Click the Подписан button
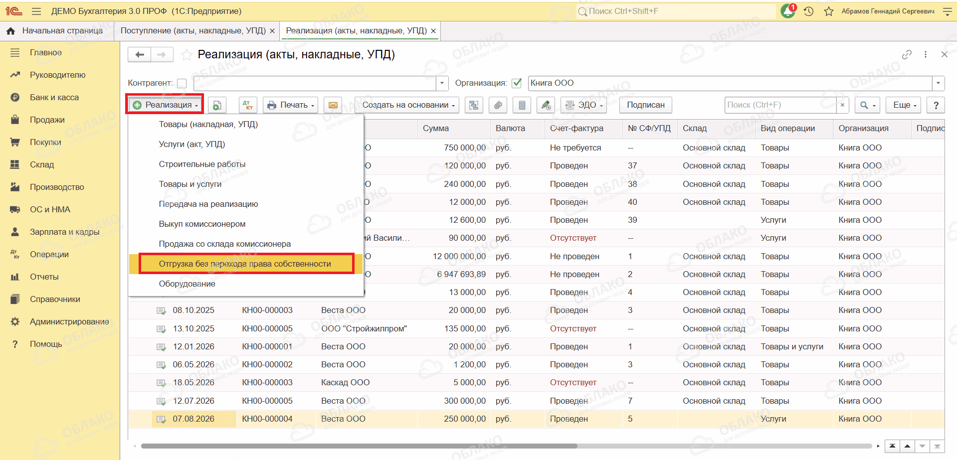Image resolution: width=957 pixels, height=460 pixels. tap(646, 105)
